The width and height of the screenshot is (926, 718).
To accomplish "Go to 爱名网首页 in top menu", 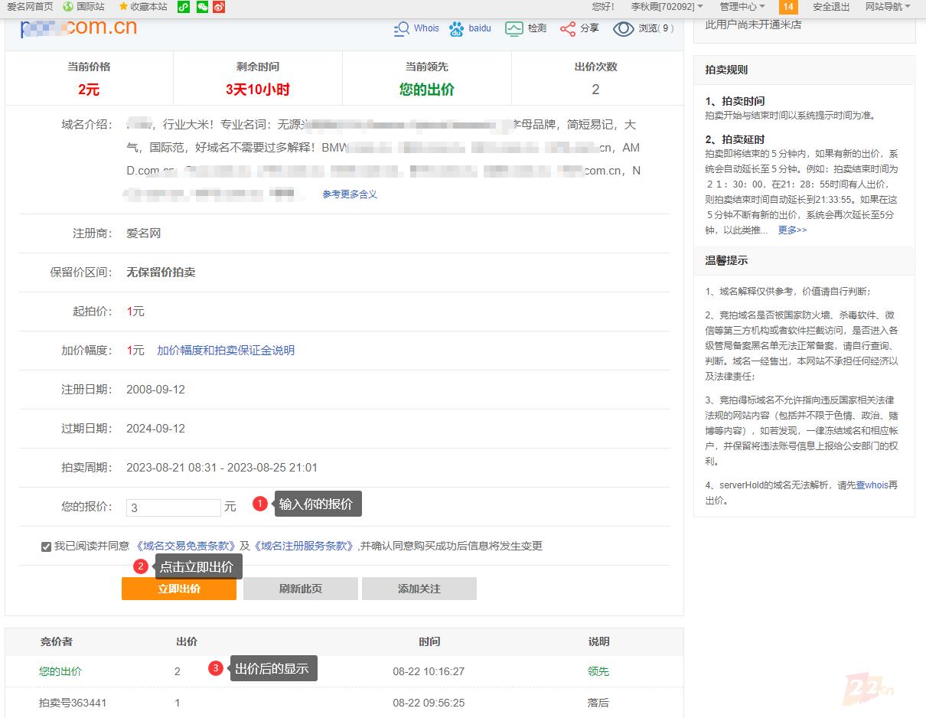I will coord(30,7).
